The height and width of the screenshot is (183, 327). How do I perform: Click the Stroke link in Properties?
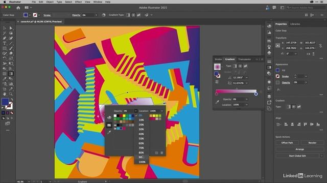pyautogui.click(x=285, y=76)
